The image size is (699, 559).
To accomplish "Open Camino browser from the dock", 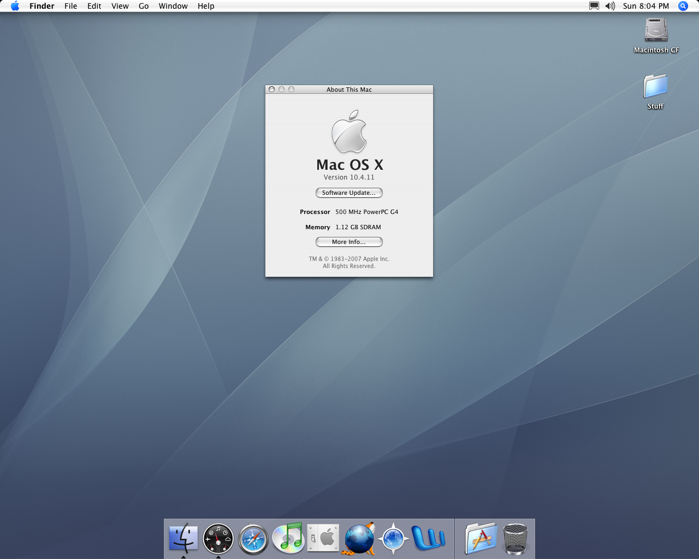I will tap(393, 539).
